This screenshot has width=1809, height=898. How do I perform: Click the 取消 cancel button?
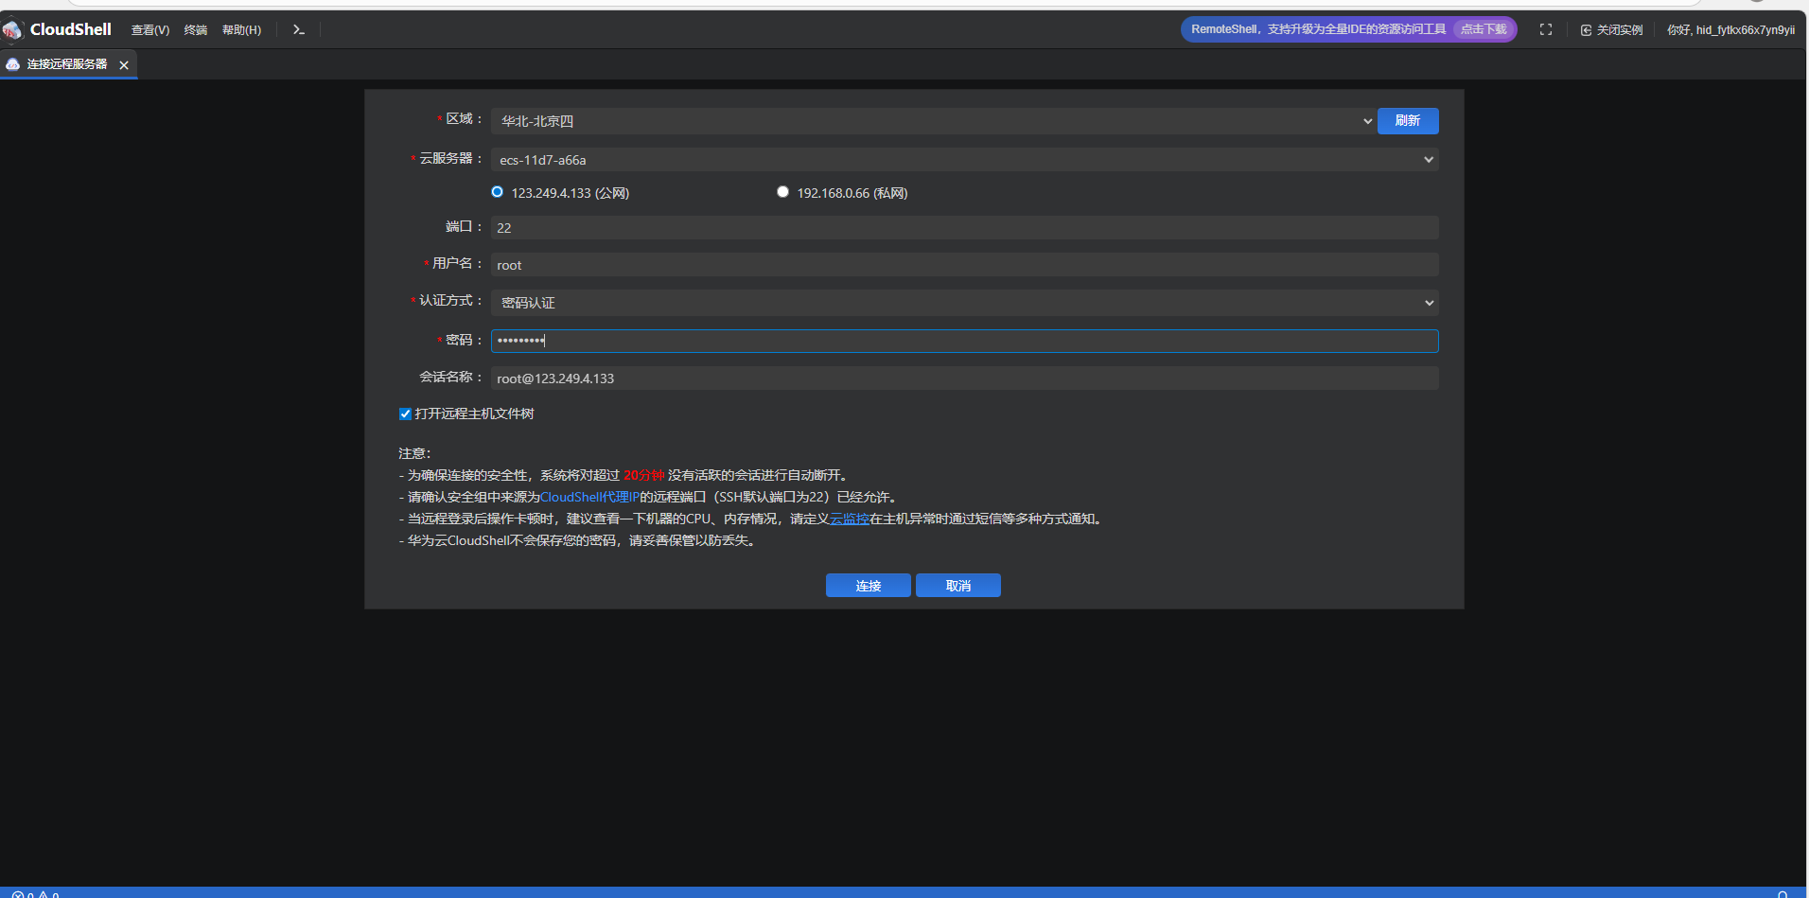coord(958,586)
